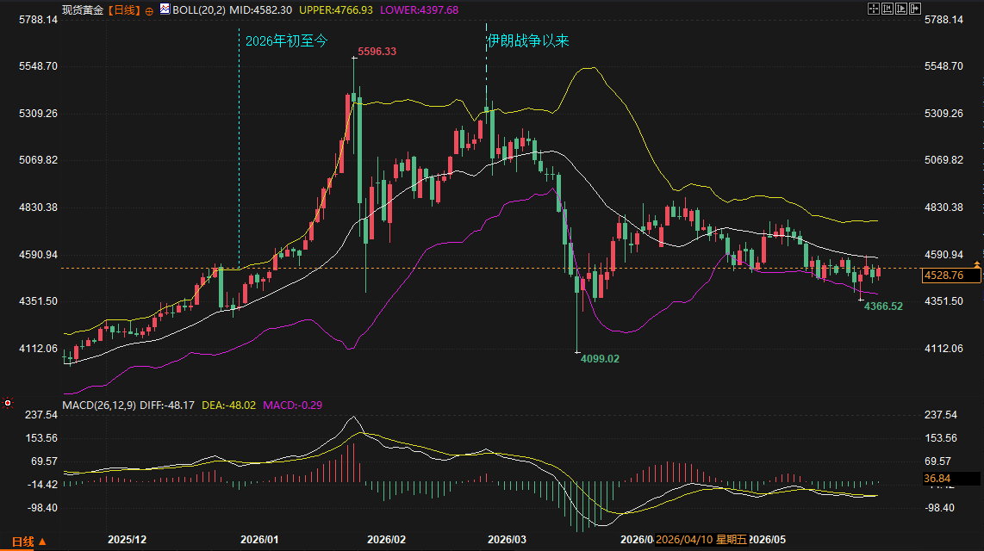Click the DEA:-48.02 value
Image resolution: width=984 pixels, height=551 pixels.
click(x=228, y=406)
